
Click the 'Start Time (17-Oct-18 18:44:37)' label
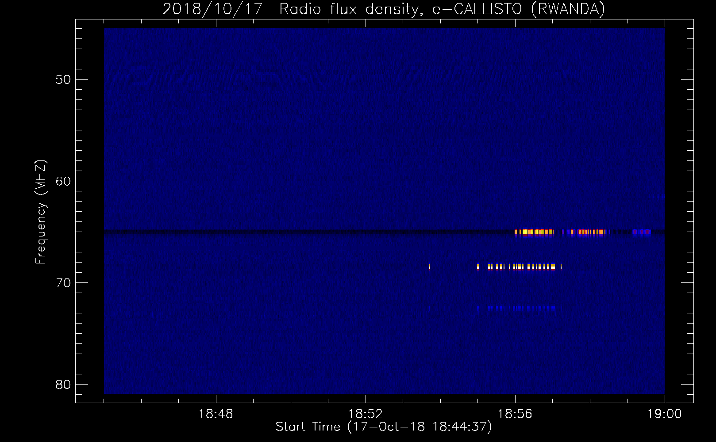tap(384, 427)
